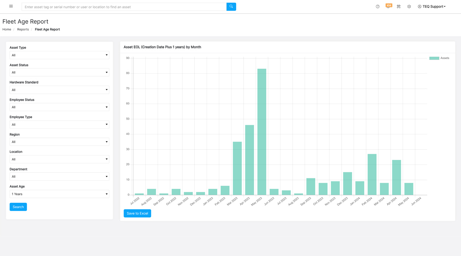Viewport: 461px width, 256px height.
Task: Click the blue search magnifier button
Action: (231, 7)
